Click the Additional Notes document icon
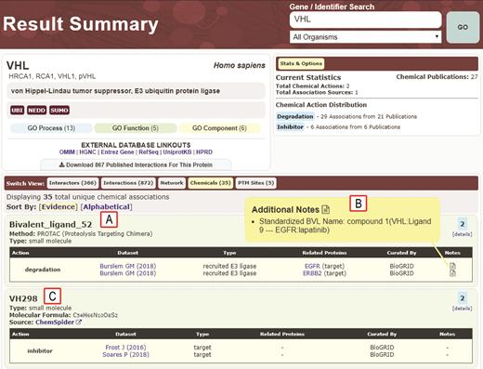 (326, 210)
